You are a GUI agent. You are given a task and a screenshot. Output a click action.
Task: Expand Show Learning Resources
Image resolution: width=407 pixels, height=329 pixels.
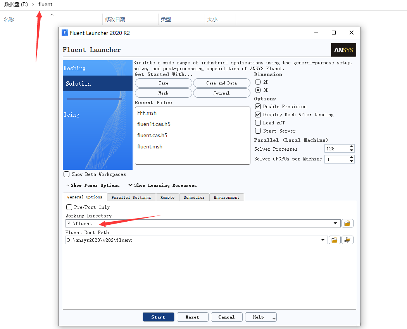coord(162,185)
